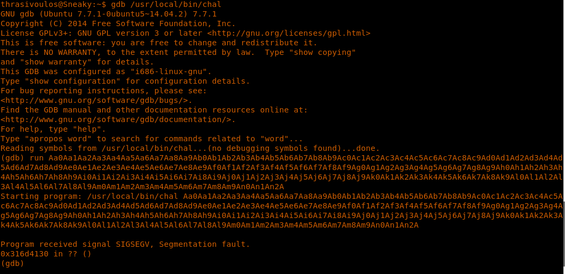Click the crash address 0x316d4130
Viewport: 565px width, 274px height.
tap(25, 254)
